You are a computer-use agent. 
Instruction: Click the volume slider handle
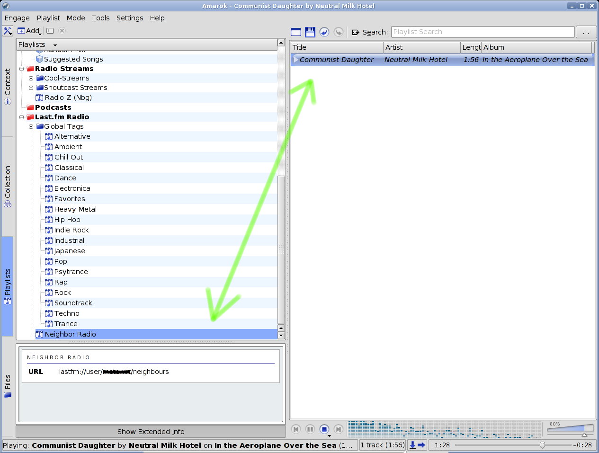[x=584, y=434]
